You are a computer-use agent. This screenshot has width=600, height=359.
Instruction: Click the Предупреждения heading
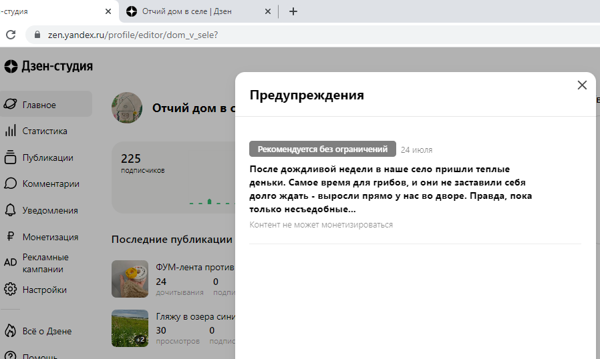307,95
